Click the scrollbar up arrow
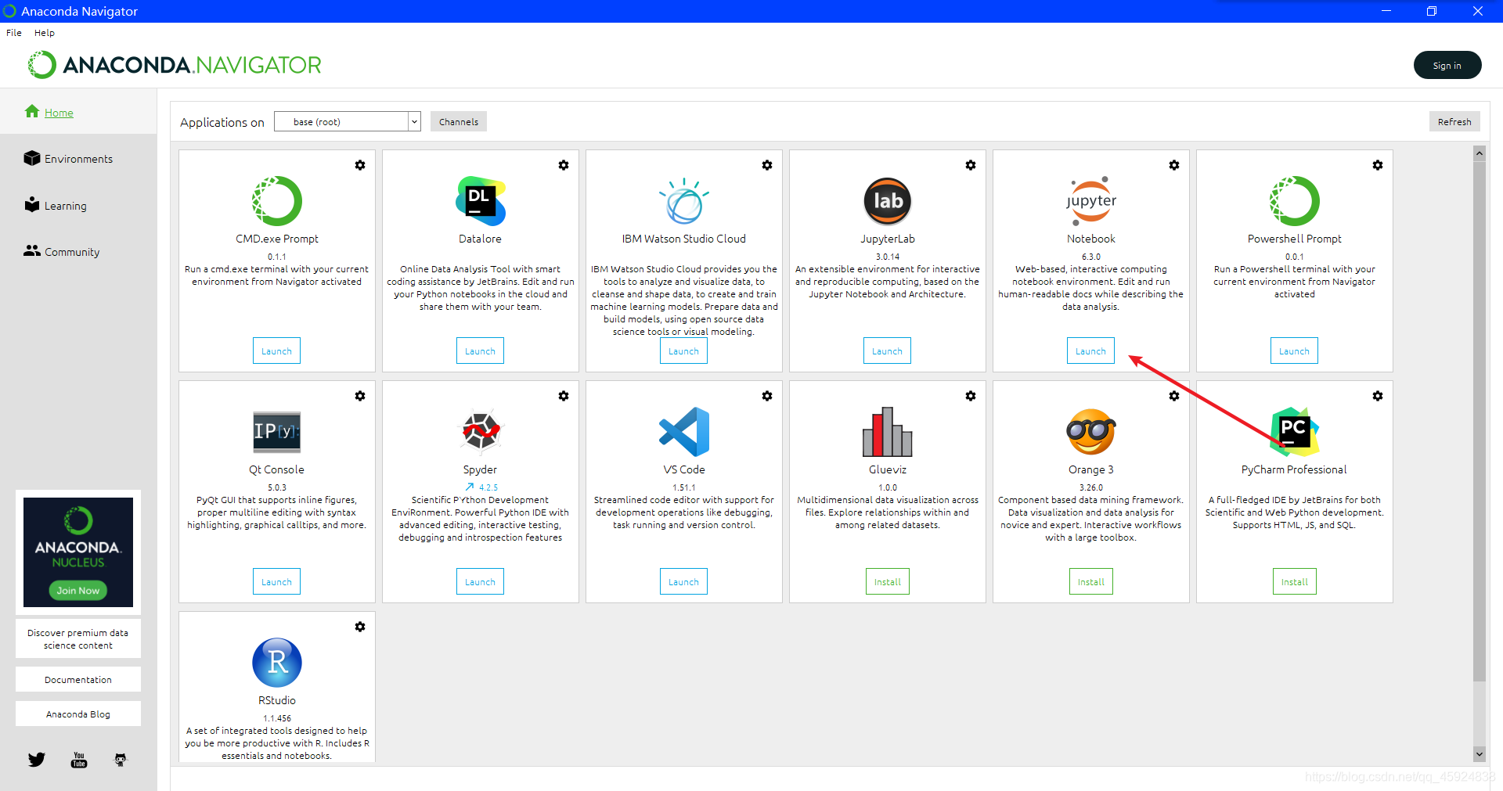The height and width of the screenshot is (791, 1503). click(x=1480, y=153)
